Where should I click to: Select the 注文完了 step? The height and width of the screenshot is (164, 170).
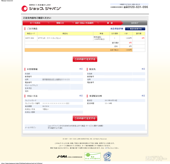pyautogui.click(x=135, y=23)
